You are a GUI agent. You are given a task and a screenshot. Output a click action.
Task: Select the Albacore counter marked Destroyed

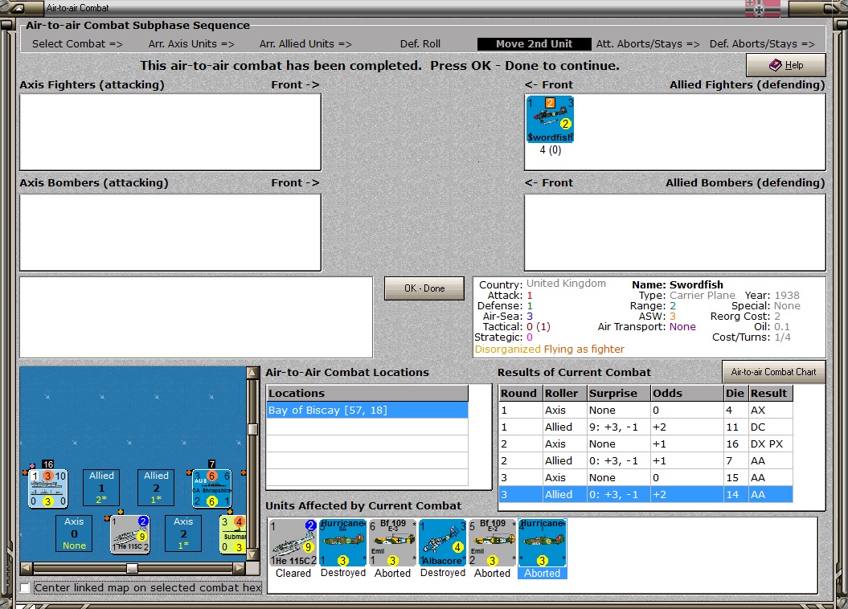pyautogui.click(x=442, y=542)
